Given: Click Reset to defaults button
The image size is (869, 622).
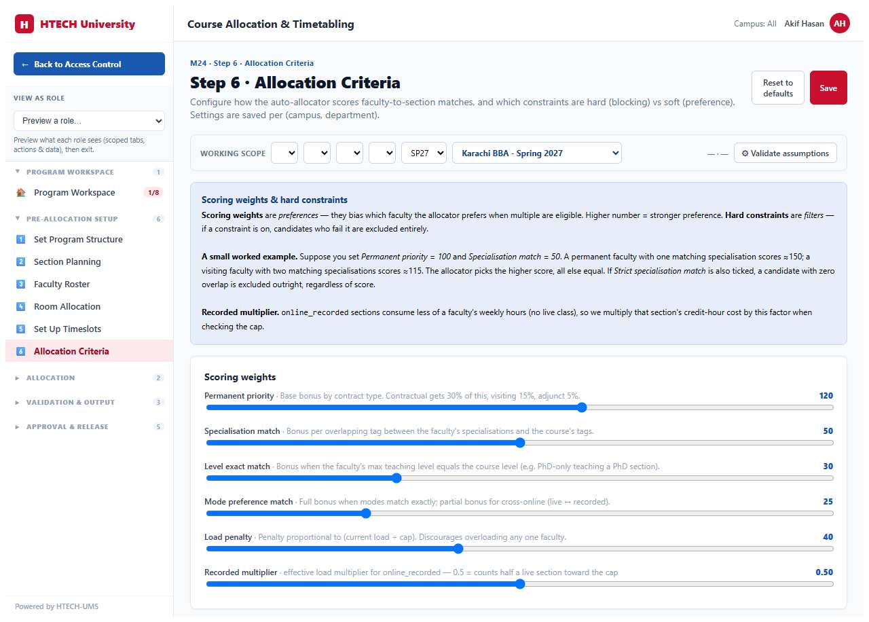Looking at the screenshot, I should (778, 88).
